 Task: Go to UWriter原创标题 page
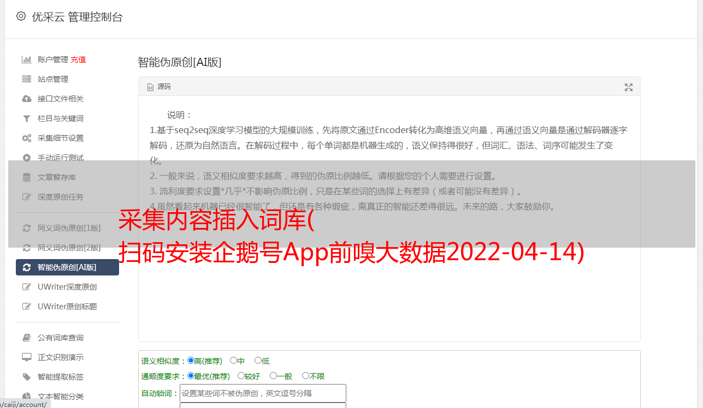pyautogui.click(x=67, y=307)
